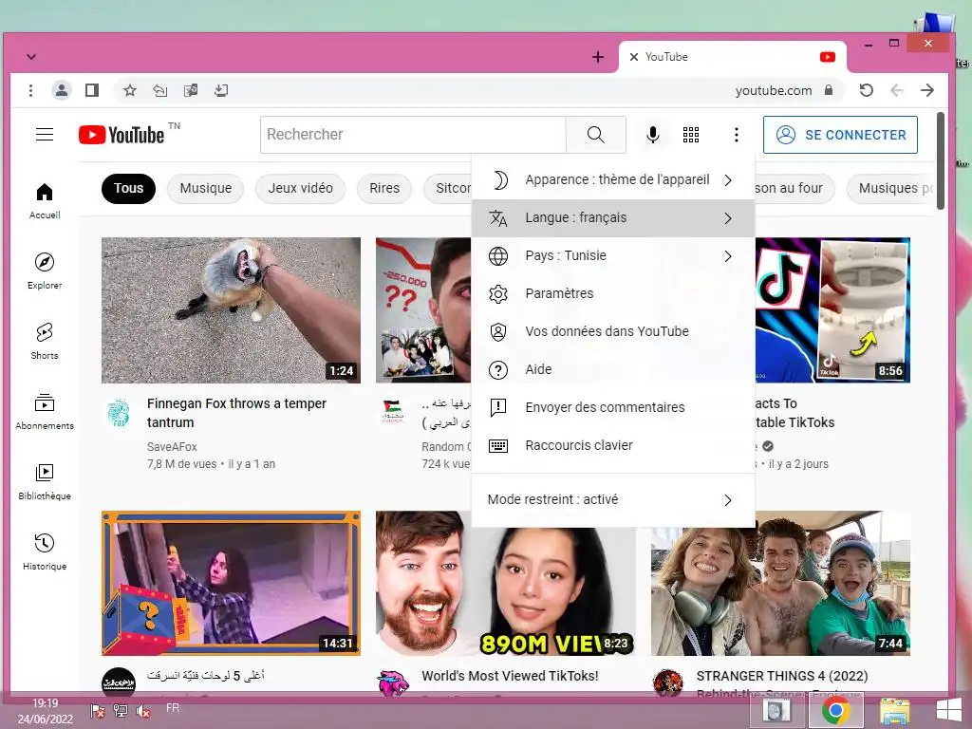Viewport: 972px width, 729px height.
Task: Expand chevron next to Apparence
Action: pos(728,179)
